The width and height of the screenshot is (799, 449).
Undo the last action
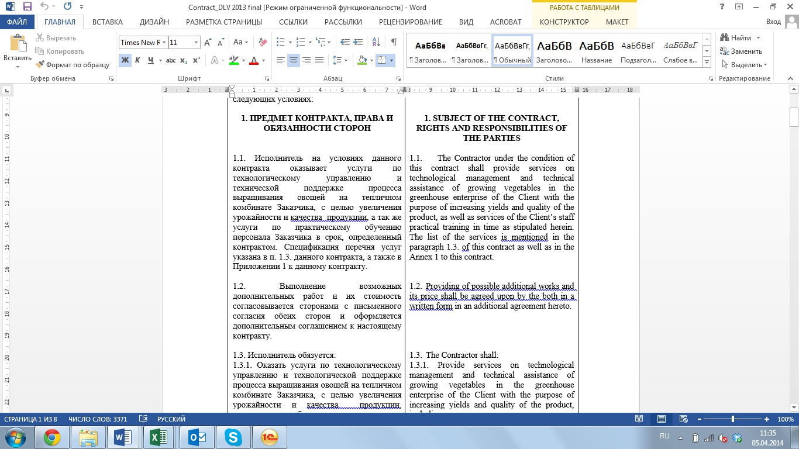pos(45,8)
